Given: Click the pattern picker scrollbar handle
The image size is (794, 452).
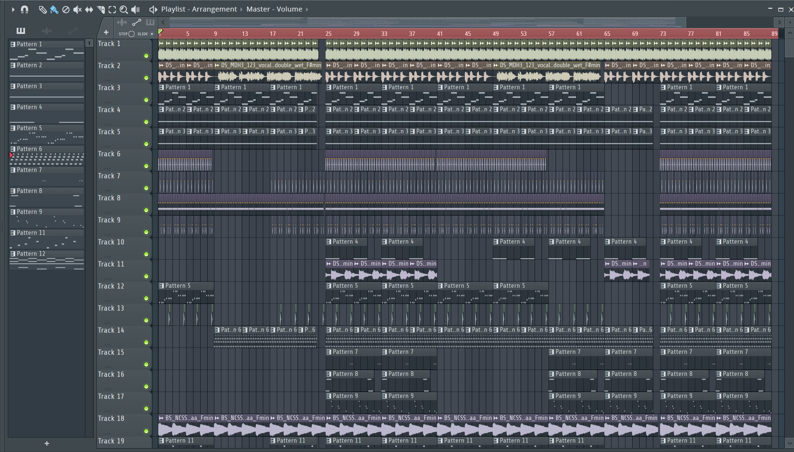Looking at the screenshot, I should (89, 43).
